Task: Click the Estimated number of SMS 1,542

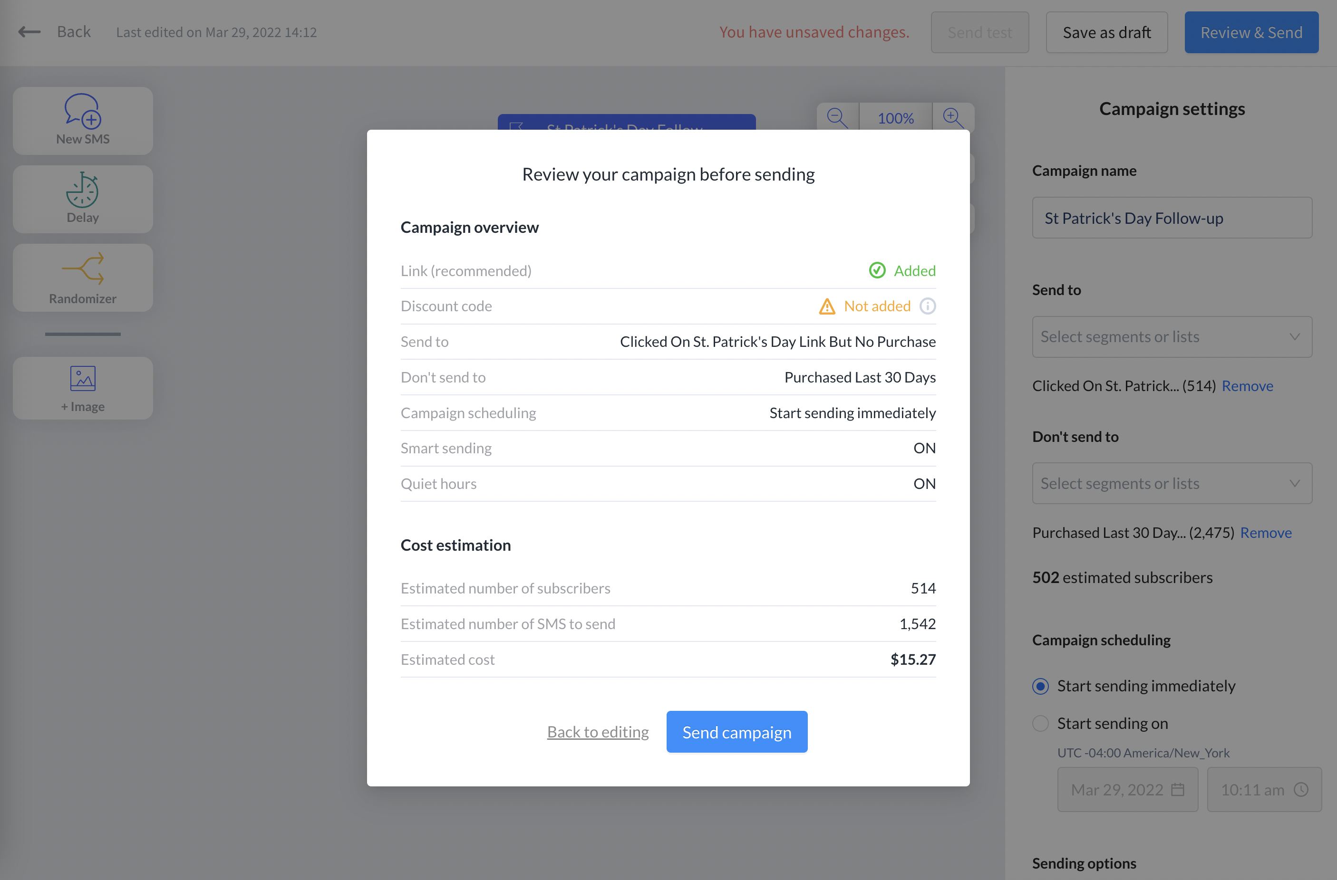Action: tap(917, 624)
